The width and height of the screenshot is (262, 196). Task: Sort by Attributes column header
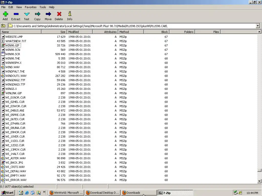[x=105, y=32]
